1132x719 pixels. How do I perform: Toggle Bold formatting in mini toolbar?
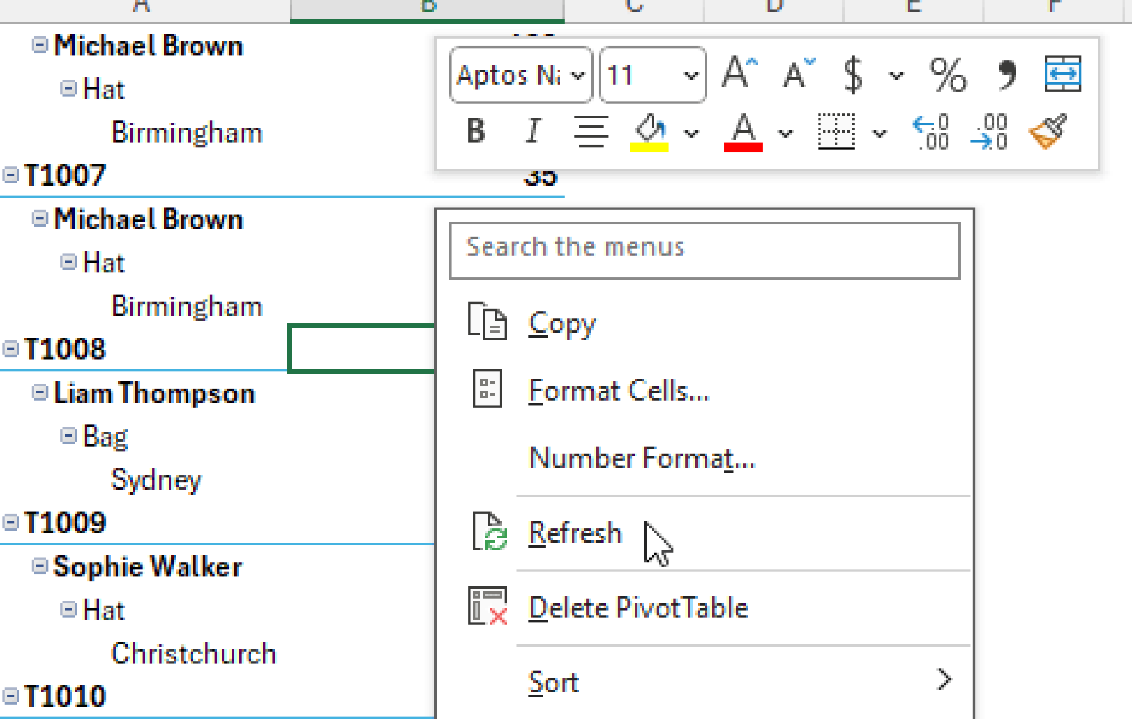pos(476,132)
